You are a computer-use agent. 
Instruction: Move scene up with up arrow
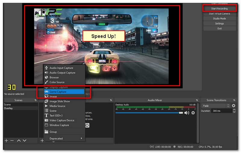(19, 140)
